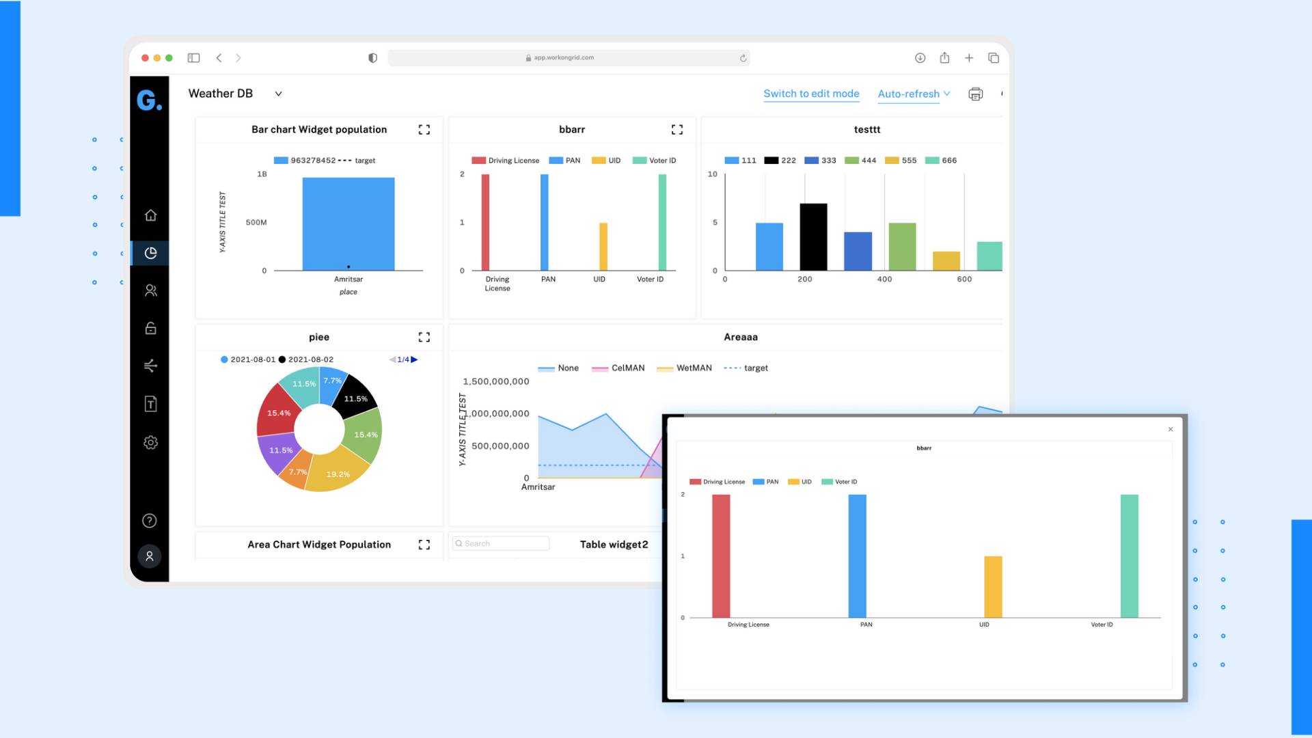Open the home icon in sidebar
This screenshot has height=738, width=1312.
150,215
